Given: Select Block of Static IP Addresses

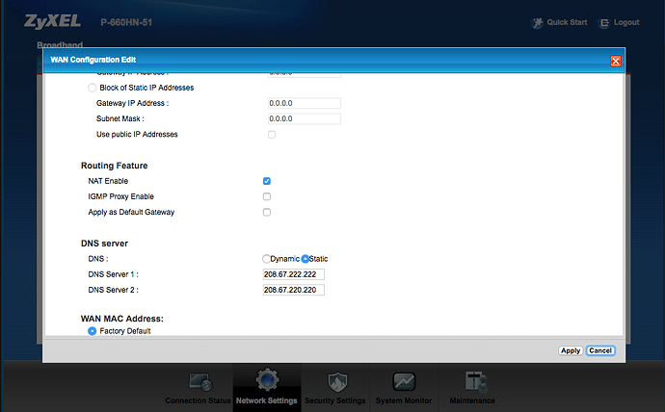Looking at the screenshot, I should point(93,88).
